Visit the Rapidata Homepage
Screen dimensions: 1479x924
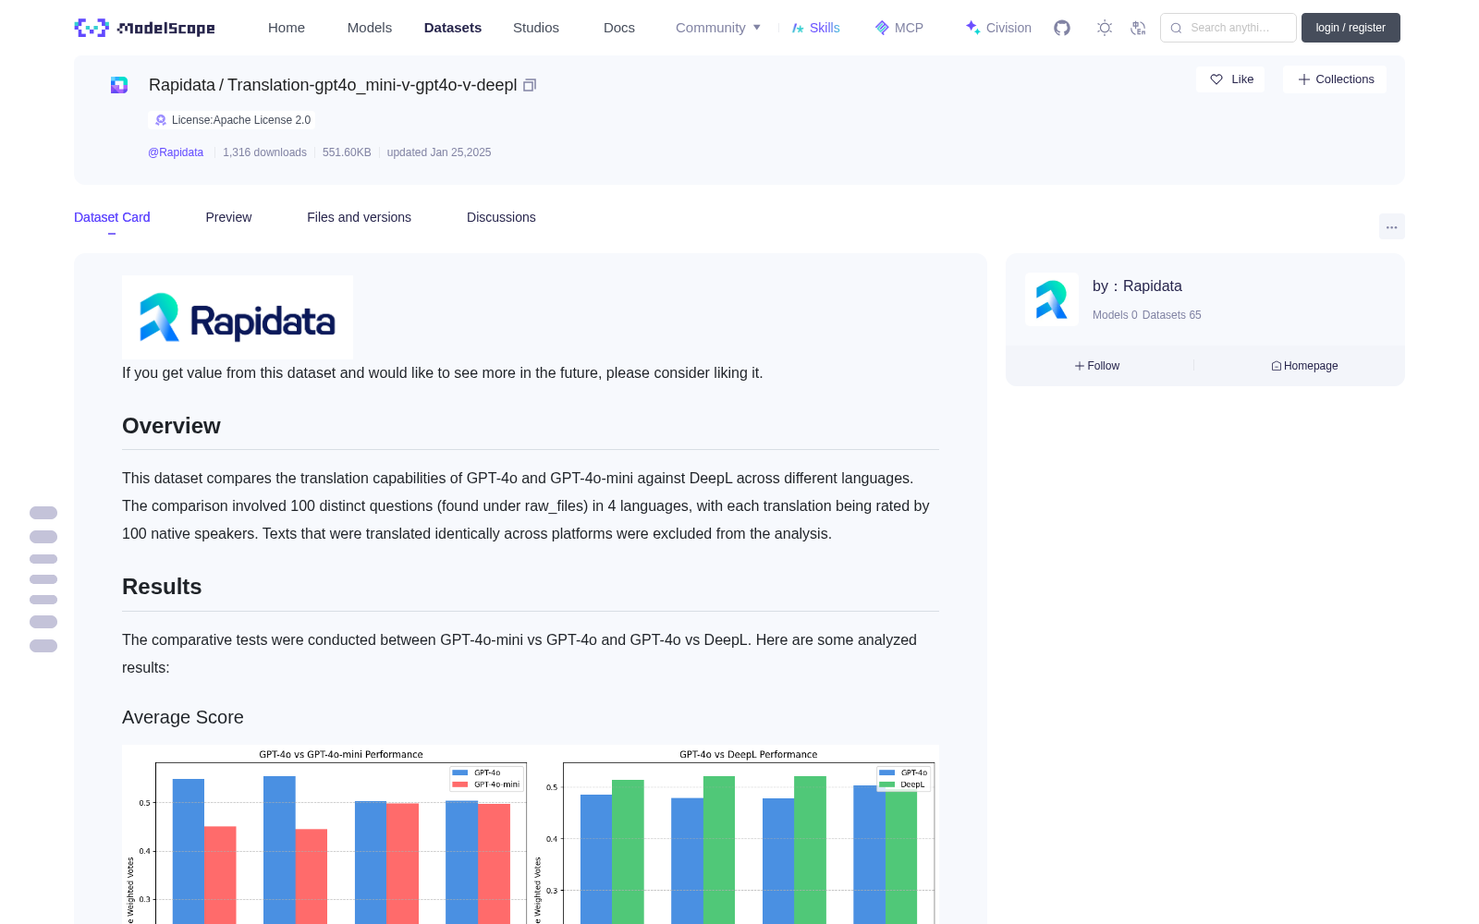click(1304, 366)
